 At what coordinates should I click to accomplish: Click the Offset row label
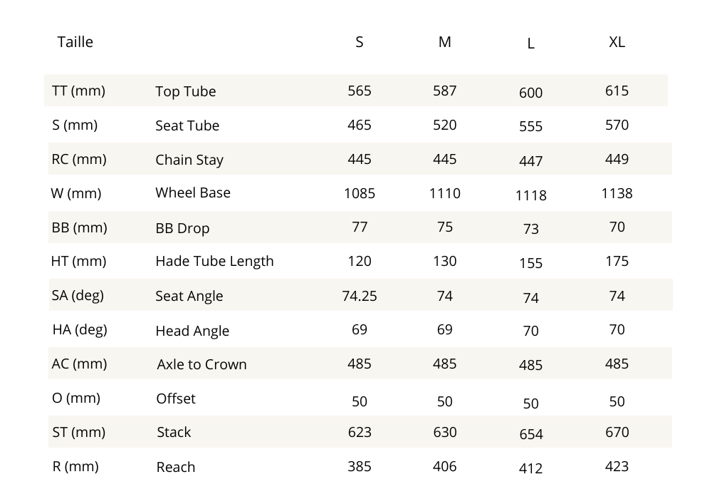[x=176, y=398]
